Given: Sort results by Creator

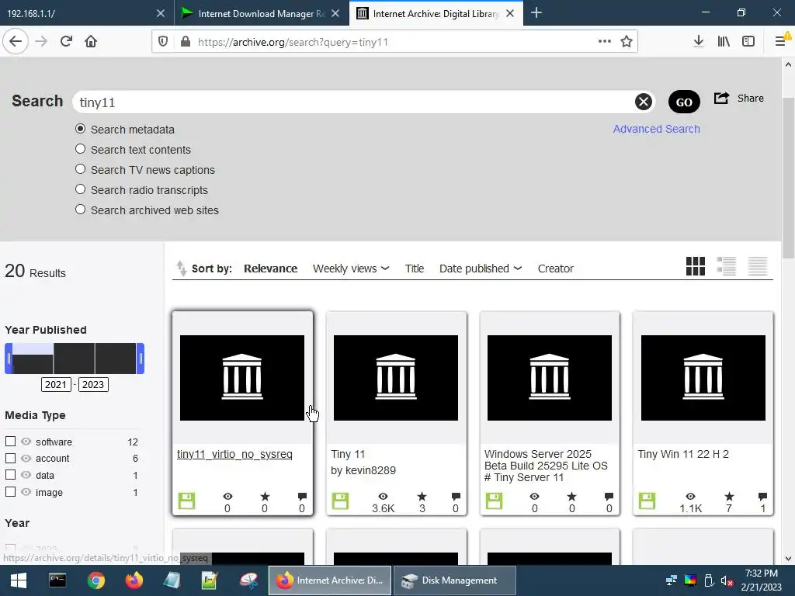Looking at the screenshot, I should (x=555, y=269).
